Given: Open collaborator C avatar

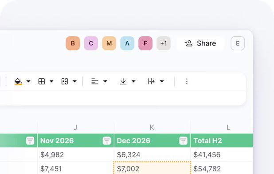Looking at the screenshot, I should [91, 43].
